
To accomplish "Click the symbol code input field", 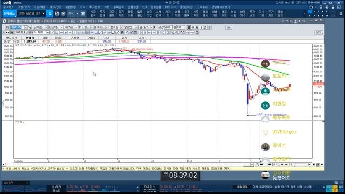I will 17,27.
